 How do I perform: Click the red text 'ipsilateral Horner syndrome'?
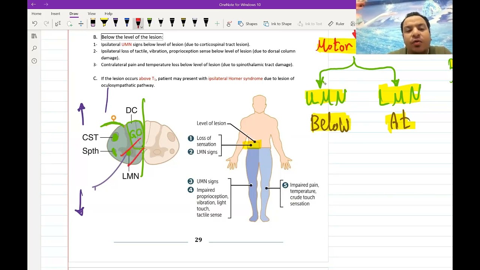(x=235, y=78)
